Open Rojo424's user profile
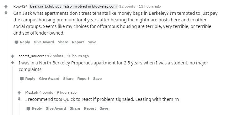Image resolution: width=230 pixels, height=115 pixels. (x=20, y=6)
